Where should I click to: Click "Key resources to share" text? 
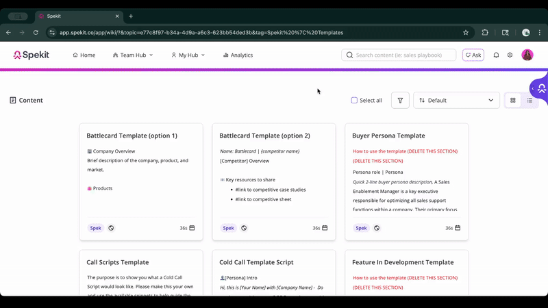[x=250, y=180]
